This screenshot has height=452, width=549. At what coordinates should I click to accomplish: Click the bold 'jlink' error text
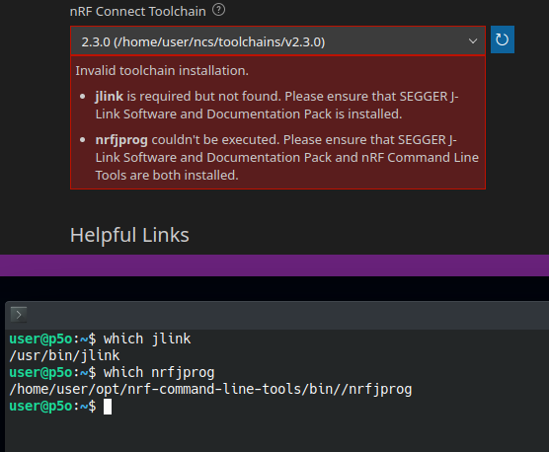(x=109, y=96)
